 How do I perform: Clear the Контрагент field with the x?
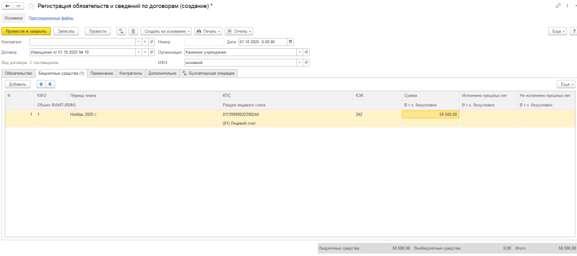click(x=145, y=42)
